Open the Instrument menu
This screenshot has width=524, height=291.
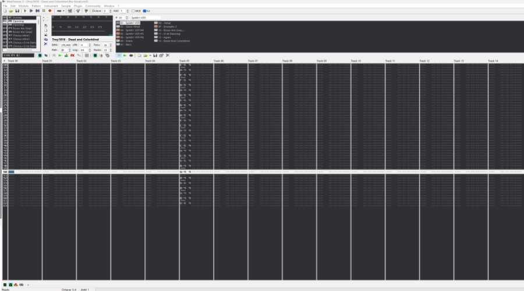click(x=51, y=6)
